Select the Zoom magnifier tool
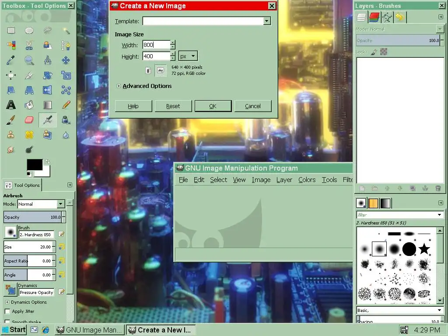The width and height of the screenshot is (448, 336). [29, 60]
